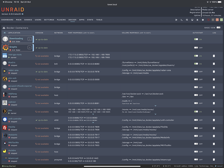Viewport: 224px width, 168px height.
Task: Disable autostart for BlueIris
Action: point(196,64)
